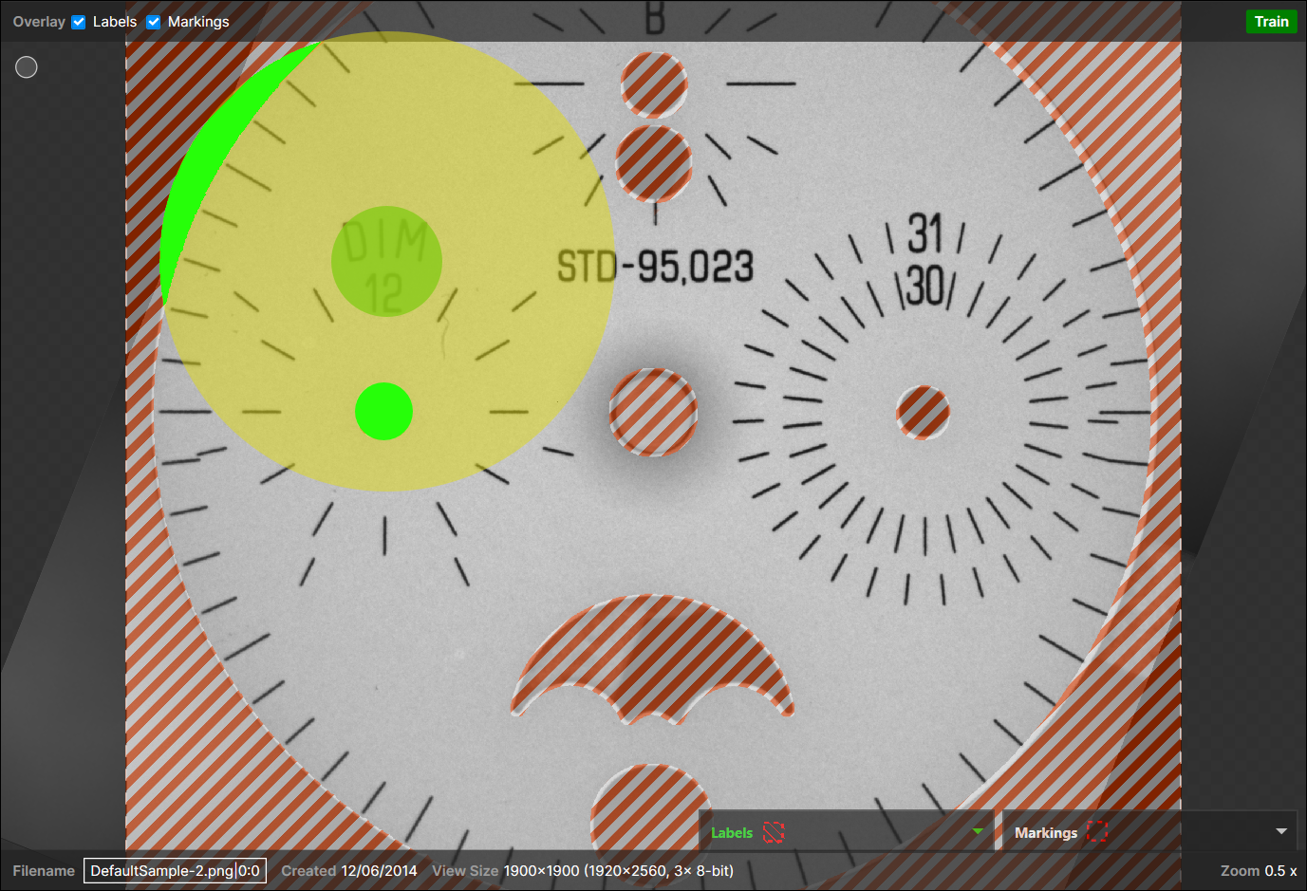The width and height of the screenshot is (1307, 891).
Task: Click the hatched center hole marking
Action: pyautogui.click(x=653, y=413)
